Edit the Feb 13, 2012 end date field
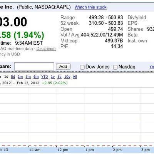The height and width of the screenshot is (154, 154). click(x=28, y=83)
